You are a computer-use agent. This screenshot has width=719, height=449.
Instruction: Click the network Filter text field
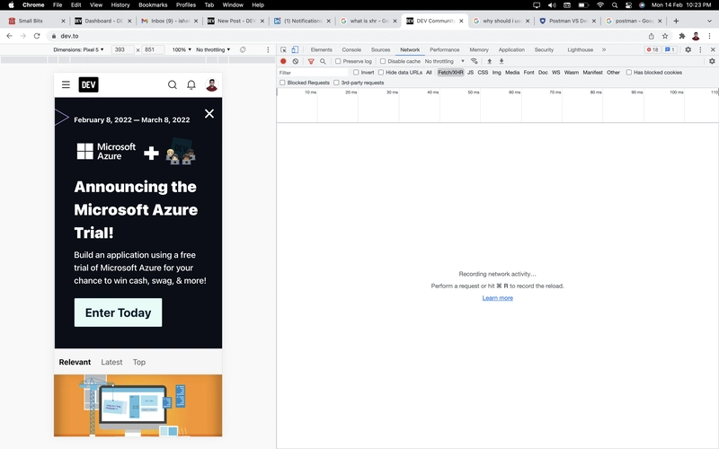(313, 73)
